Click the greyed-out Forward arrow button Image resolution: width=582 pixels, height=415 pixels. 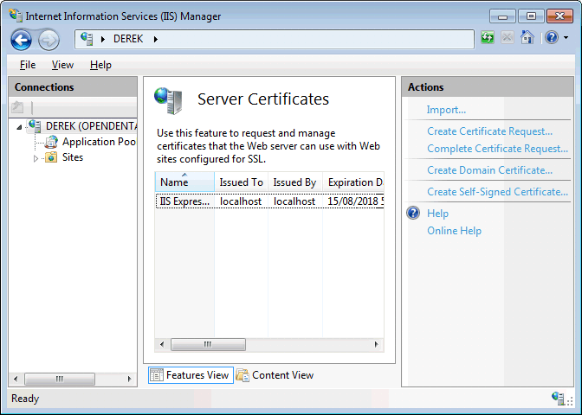48,40
